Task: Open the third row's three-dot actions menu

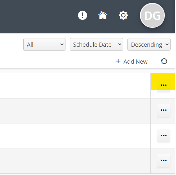Action: (x=164, y=135)
